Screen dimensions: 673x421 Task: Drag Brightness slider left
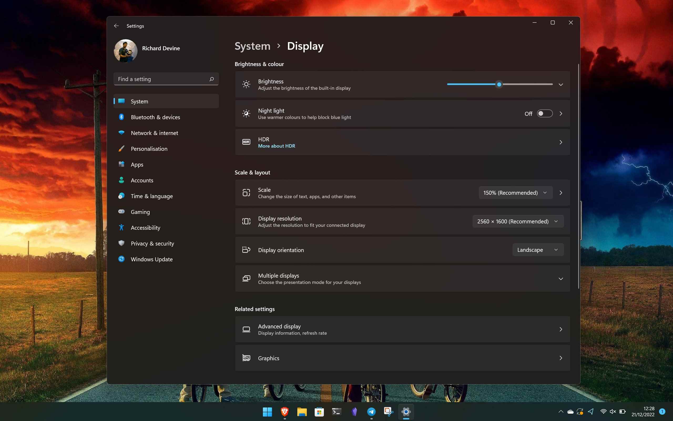[x=499, y=84]
